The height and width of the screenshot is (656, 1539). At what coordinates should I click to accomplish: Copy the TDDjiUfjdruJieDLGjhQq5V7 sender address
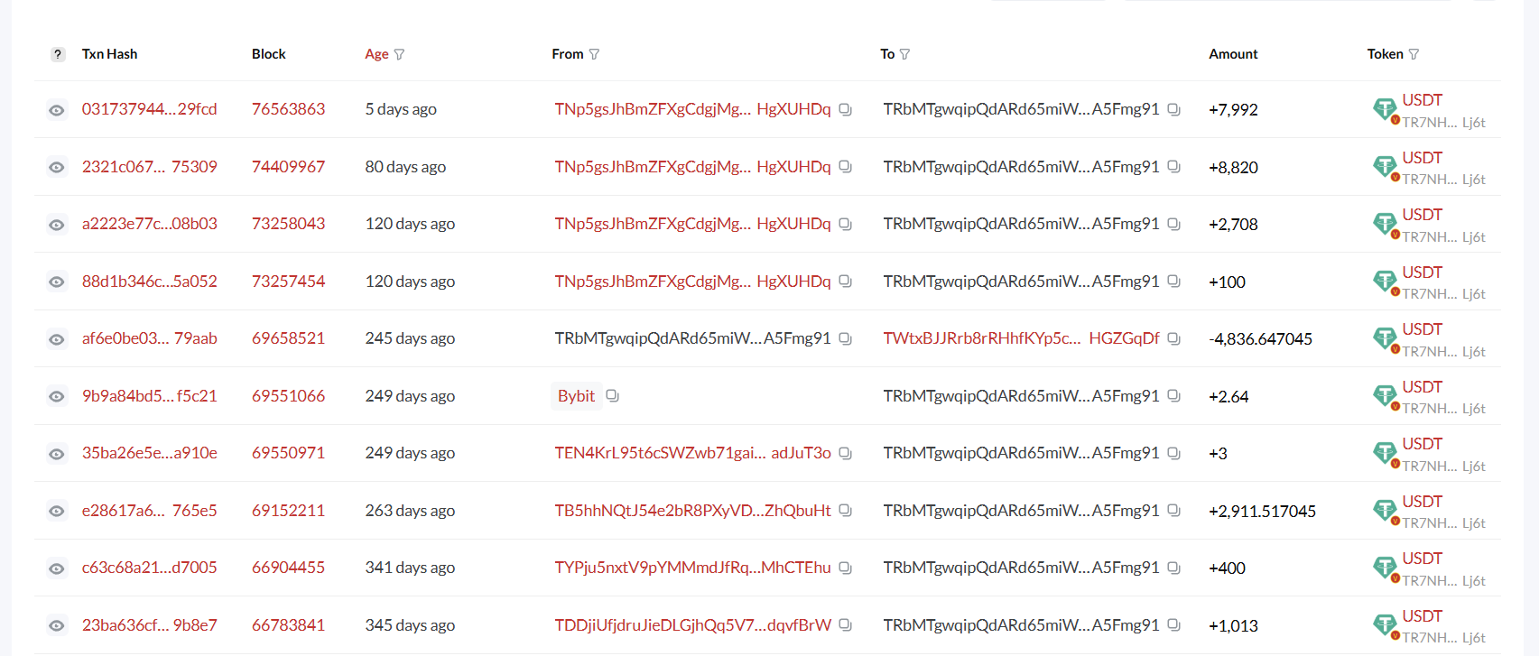845,624
